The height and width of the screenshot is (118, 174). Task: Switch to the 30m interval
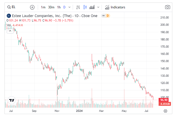[51, 7]
